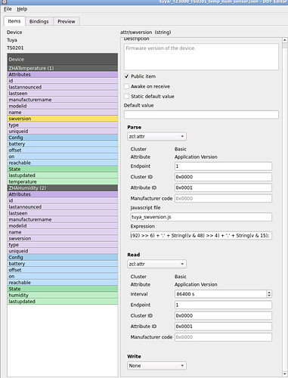
Task: Select uniqueid under ZHAHumidity
Action: click(x=63, y=251)
